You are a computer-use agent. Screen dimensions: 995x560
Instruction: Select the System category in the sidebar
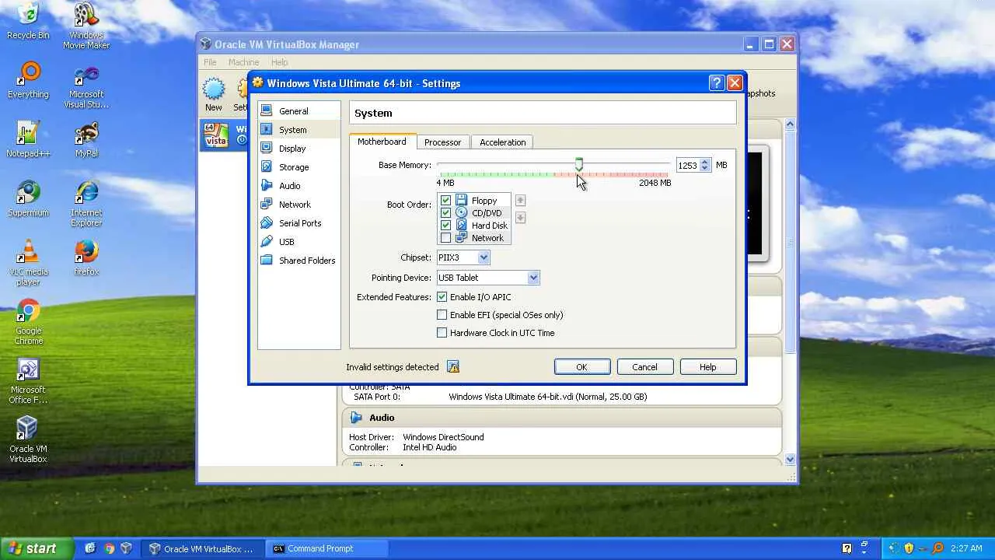[x=299, y=130]
